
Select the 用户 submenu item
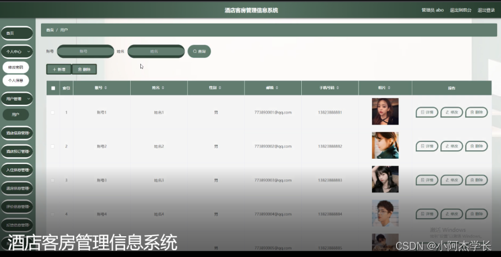[x=16, y=115]
